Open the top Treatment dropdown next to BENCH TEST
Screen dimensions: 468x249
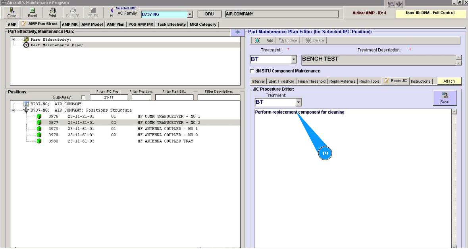click(294, 60)
